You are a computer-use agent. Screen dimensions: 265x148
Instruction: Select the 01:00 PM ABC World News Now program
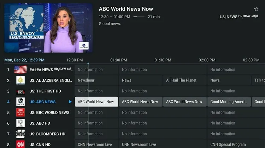[141, 102]
